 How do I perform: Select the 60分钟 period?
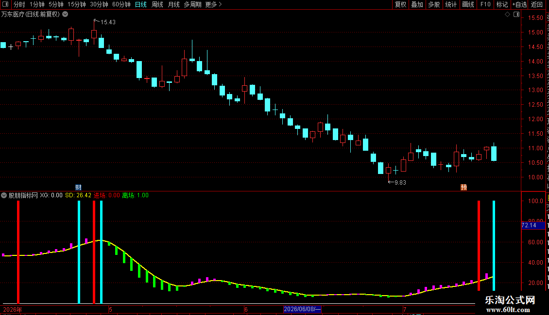point(121,4)
